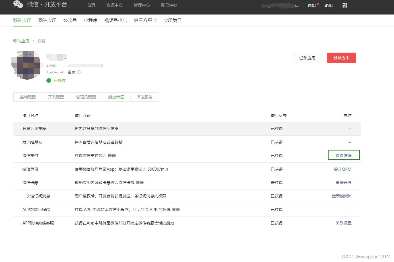Switch to the 公众号 tab
The height and width of the screenshot is (262, 394).
coord(70,20)
